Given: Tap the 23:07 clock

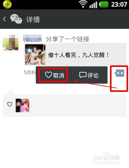Looking at the screenshot, I should (119, 5).
